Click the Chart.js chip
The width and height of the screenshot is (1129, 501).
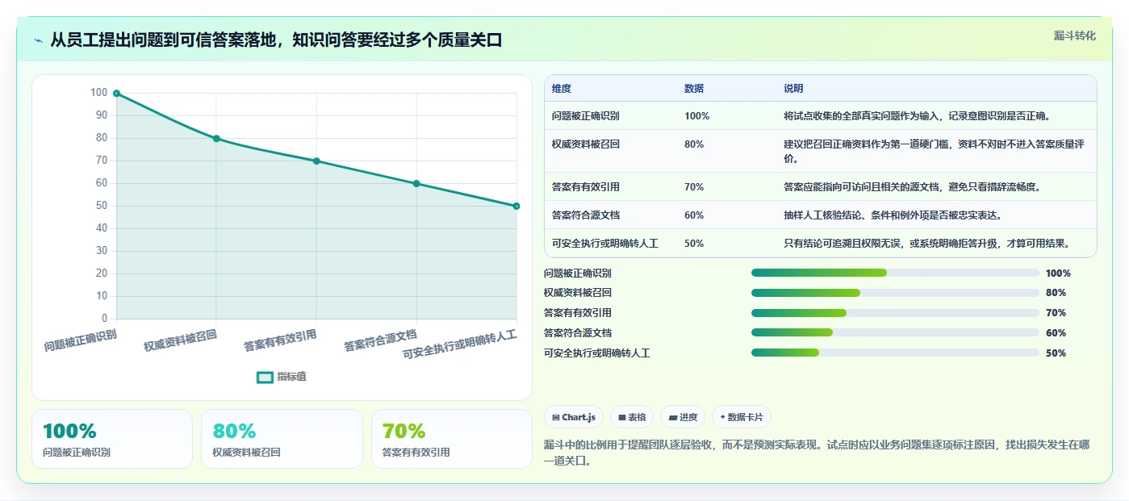click(x=574, y=417)
